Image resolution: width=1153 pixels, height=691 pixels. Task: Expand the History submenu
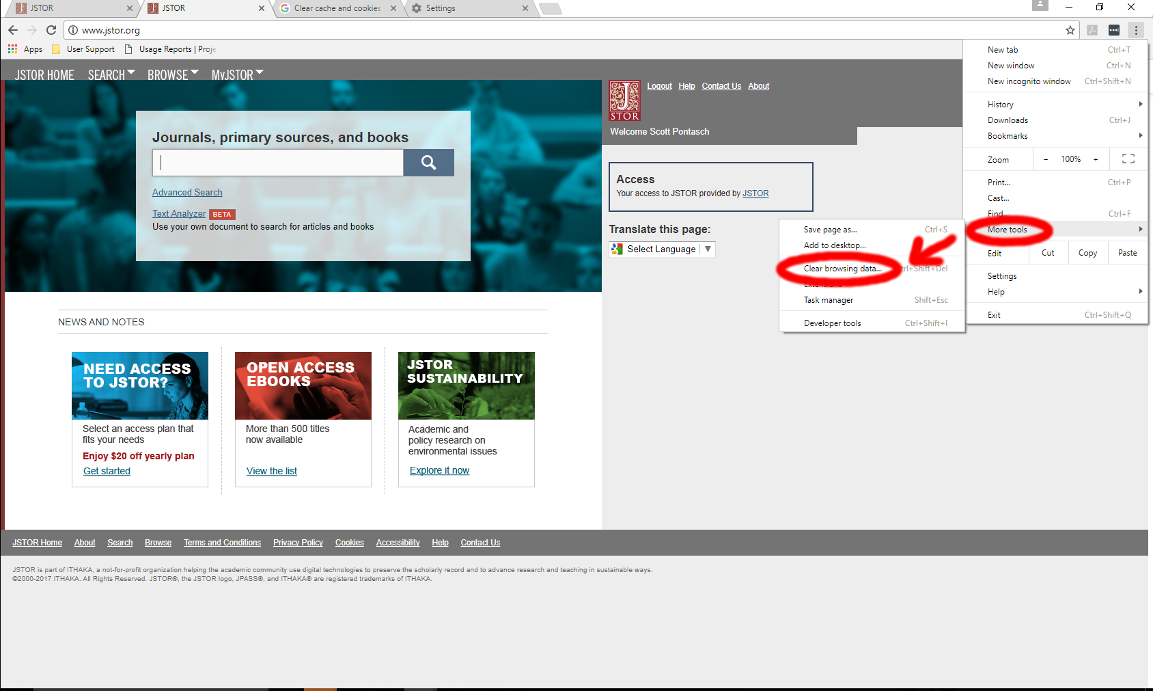pos(1056,105)
